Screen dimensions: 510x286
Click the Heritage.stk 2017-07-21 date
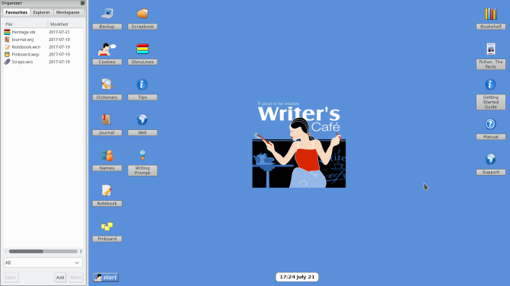(59, 32)
